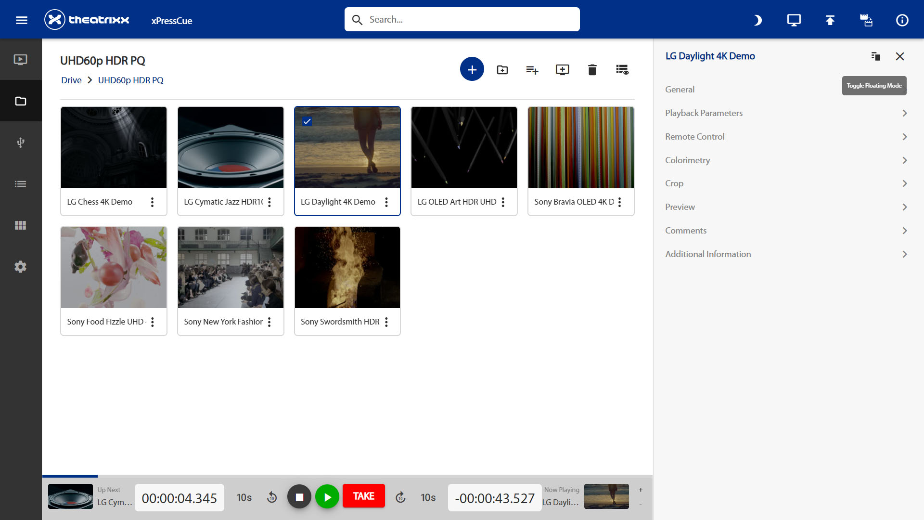924x520 pixels.
Task: Open options menu for Sony Food Fizzle
Action: click(152, 322)
